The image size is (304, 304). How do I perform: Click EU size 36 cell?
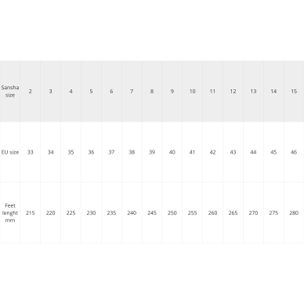[x=91, y=152]
